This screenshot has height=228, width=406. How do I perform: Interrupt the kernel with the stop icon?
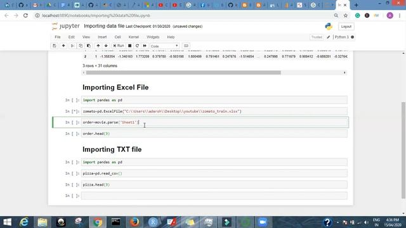tap(129, 46)
